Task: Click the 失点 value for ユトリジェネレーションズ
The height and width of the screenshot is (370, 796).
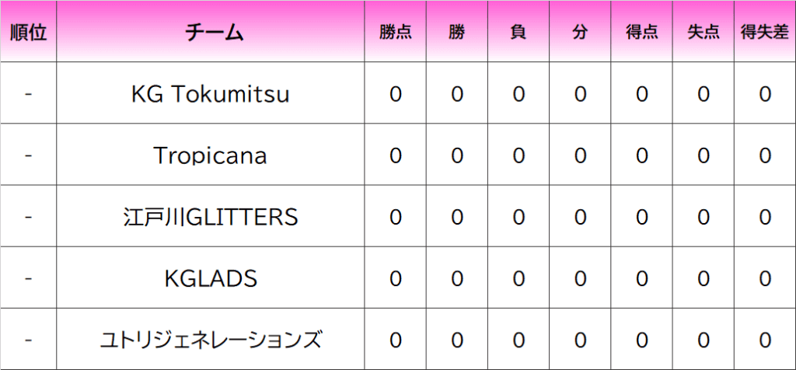Action: tap(703, 340)
